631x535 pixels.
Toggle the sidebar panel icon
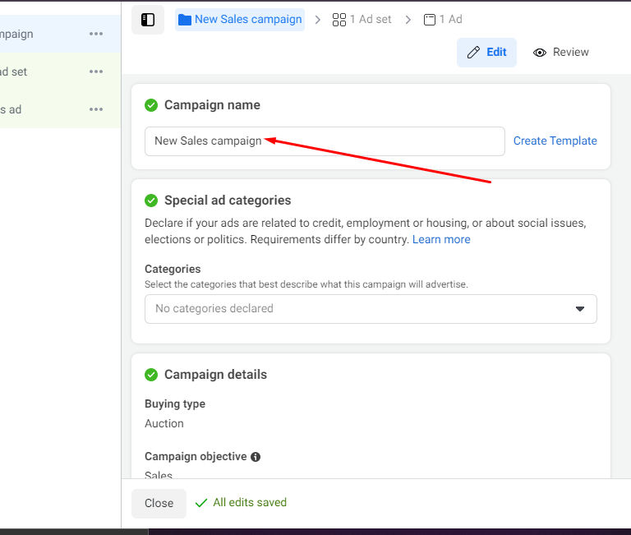pyautogui.click(x=148, y=20)
